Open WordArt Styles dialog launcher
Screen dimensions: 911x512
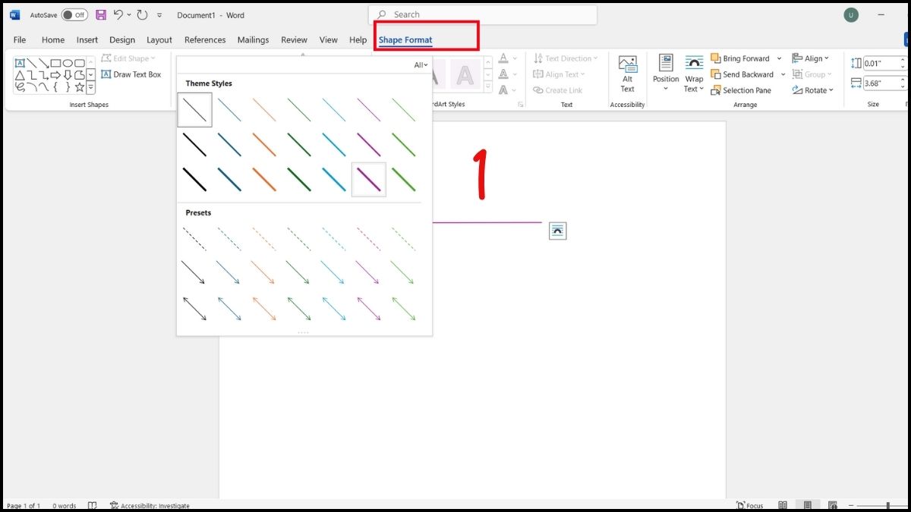pos(521,105)
